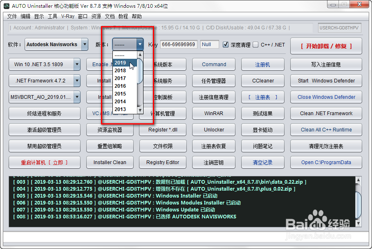This screenshot has height=249, width=372.
Task: Click Open C:\ProgramData button
Action: click(326, 162)
